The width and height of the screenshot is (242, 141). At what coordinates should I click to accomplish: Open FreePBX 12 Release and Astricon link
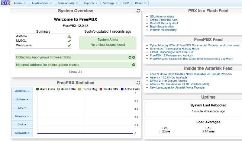171,55
